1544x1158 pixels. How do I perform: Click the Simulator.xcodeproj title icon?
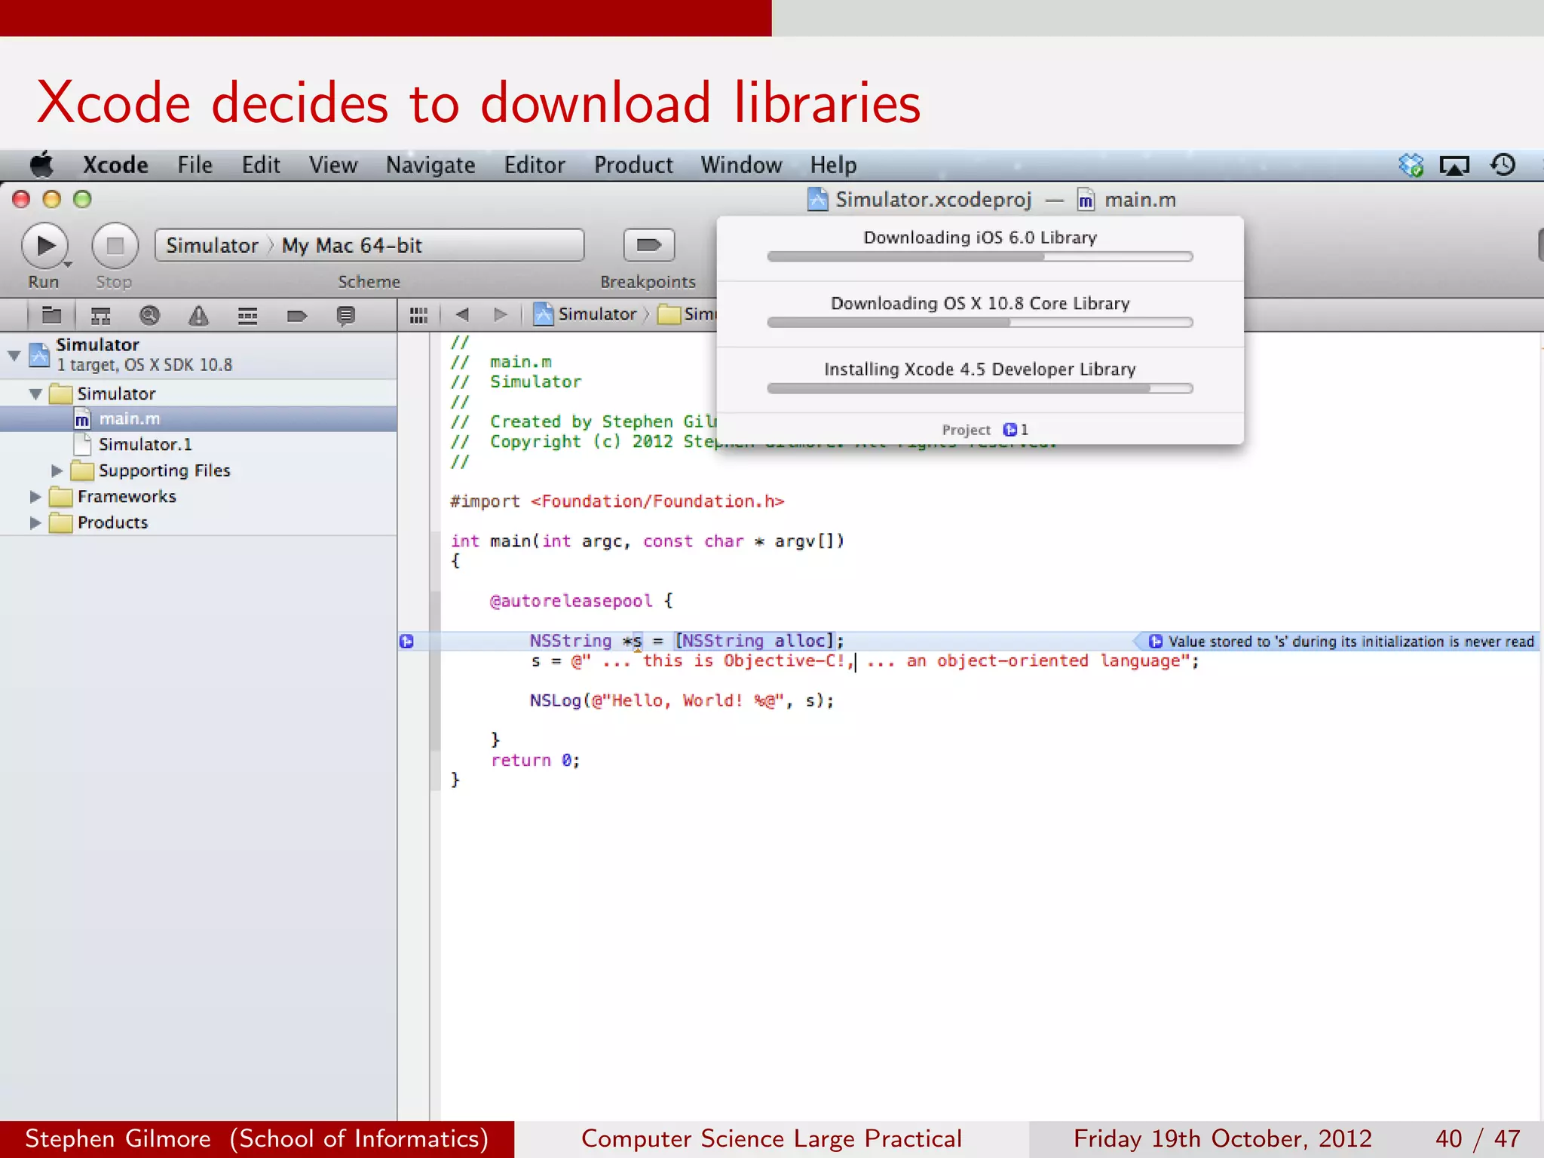tap(817, 200)
